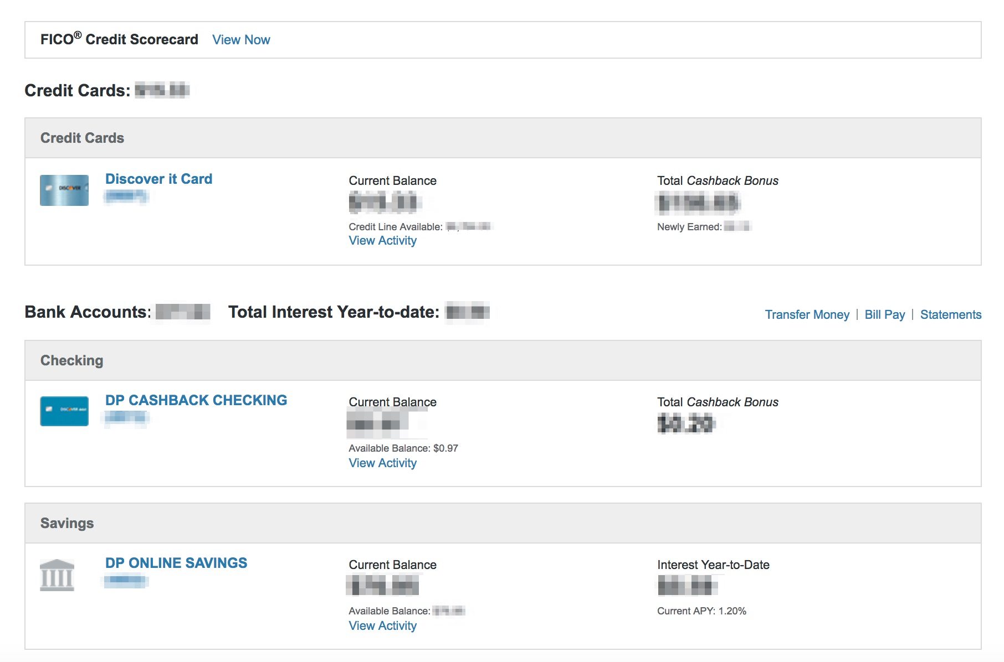Click the FICO Credit Scorecard title
This screenshot has width=1004, height=662.
pos(119,39)
